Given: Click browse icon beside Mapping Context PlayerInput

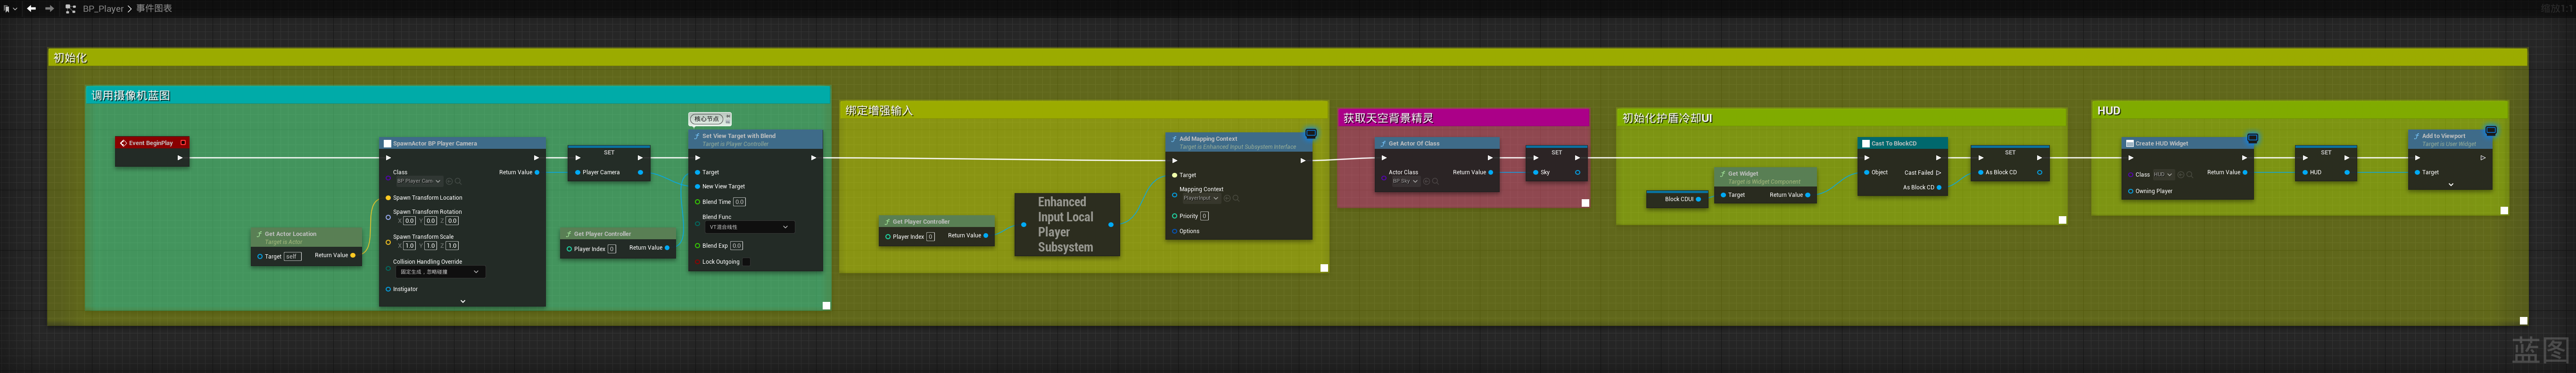Looking at the screenshot, I should [x=1227, y=198].
